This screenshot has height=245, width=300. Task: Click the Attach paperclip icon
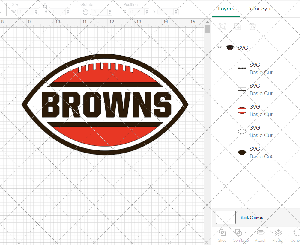click(260, 232)
